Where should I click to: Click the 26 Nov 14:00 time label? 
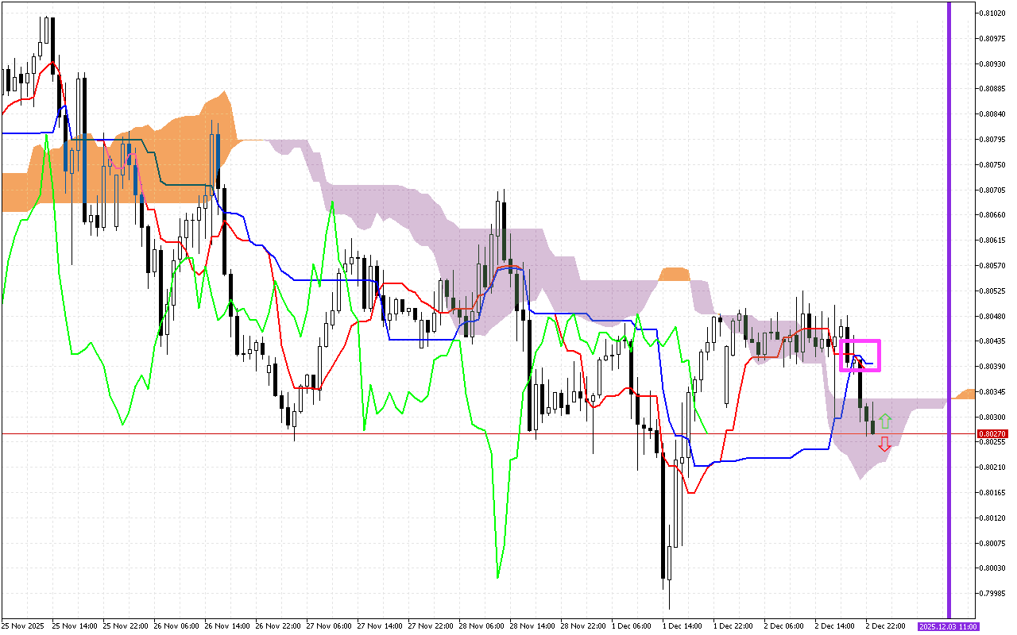tap(230, 626)
